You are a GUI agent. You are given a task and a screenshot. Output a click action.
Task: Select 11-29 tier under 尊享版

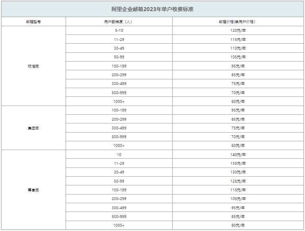(x=119, y=164)
